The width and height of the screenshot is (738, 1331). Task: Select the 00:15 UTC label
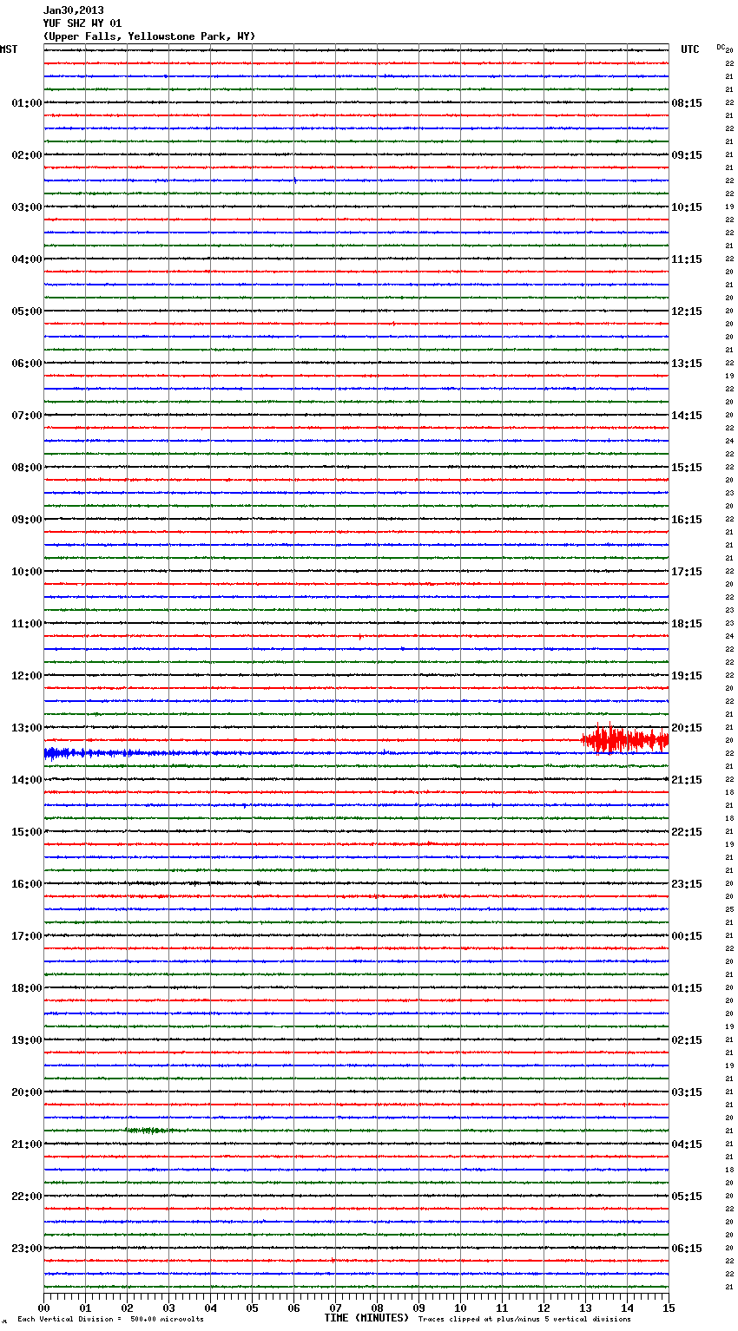tap(687, 936)
